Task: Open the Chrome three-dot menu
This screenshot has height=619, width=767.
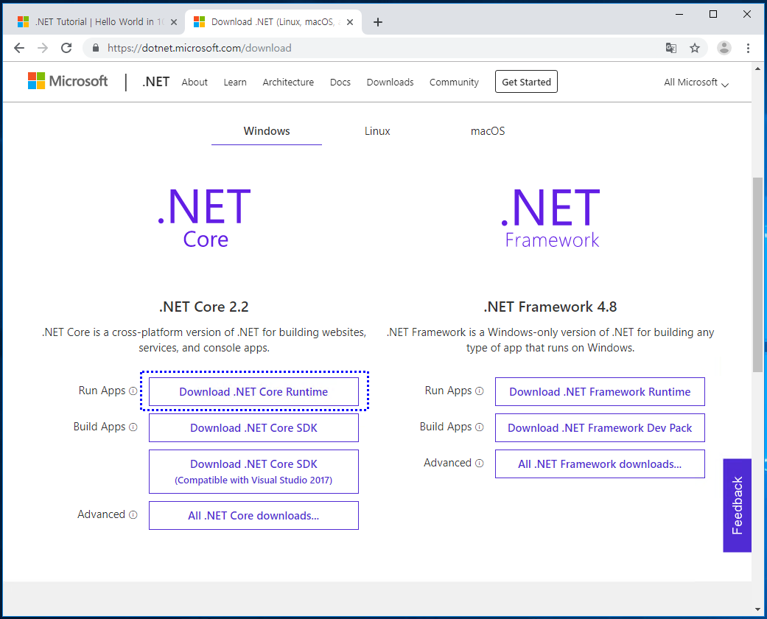Action: pos(748,48)
